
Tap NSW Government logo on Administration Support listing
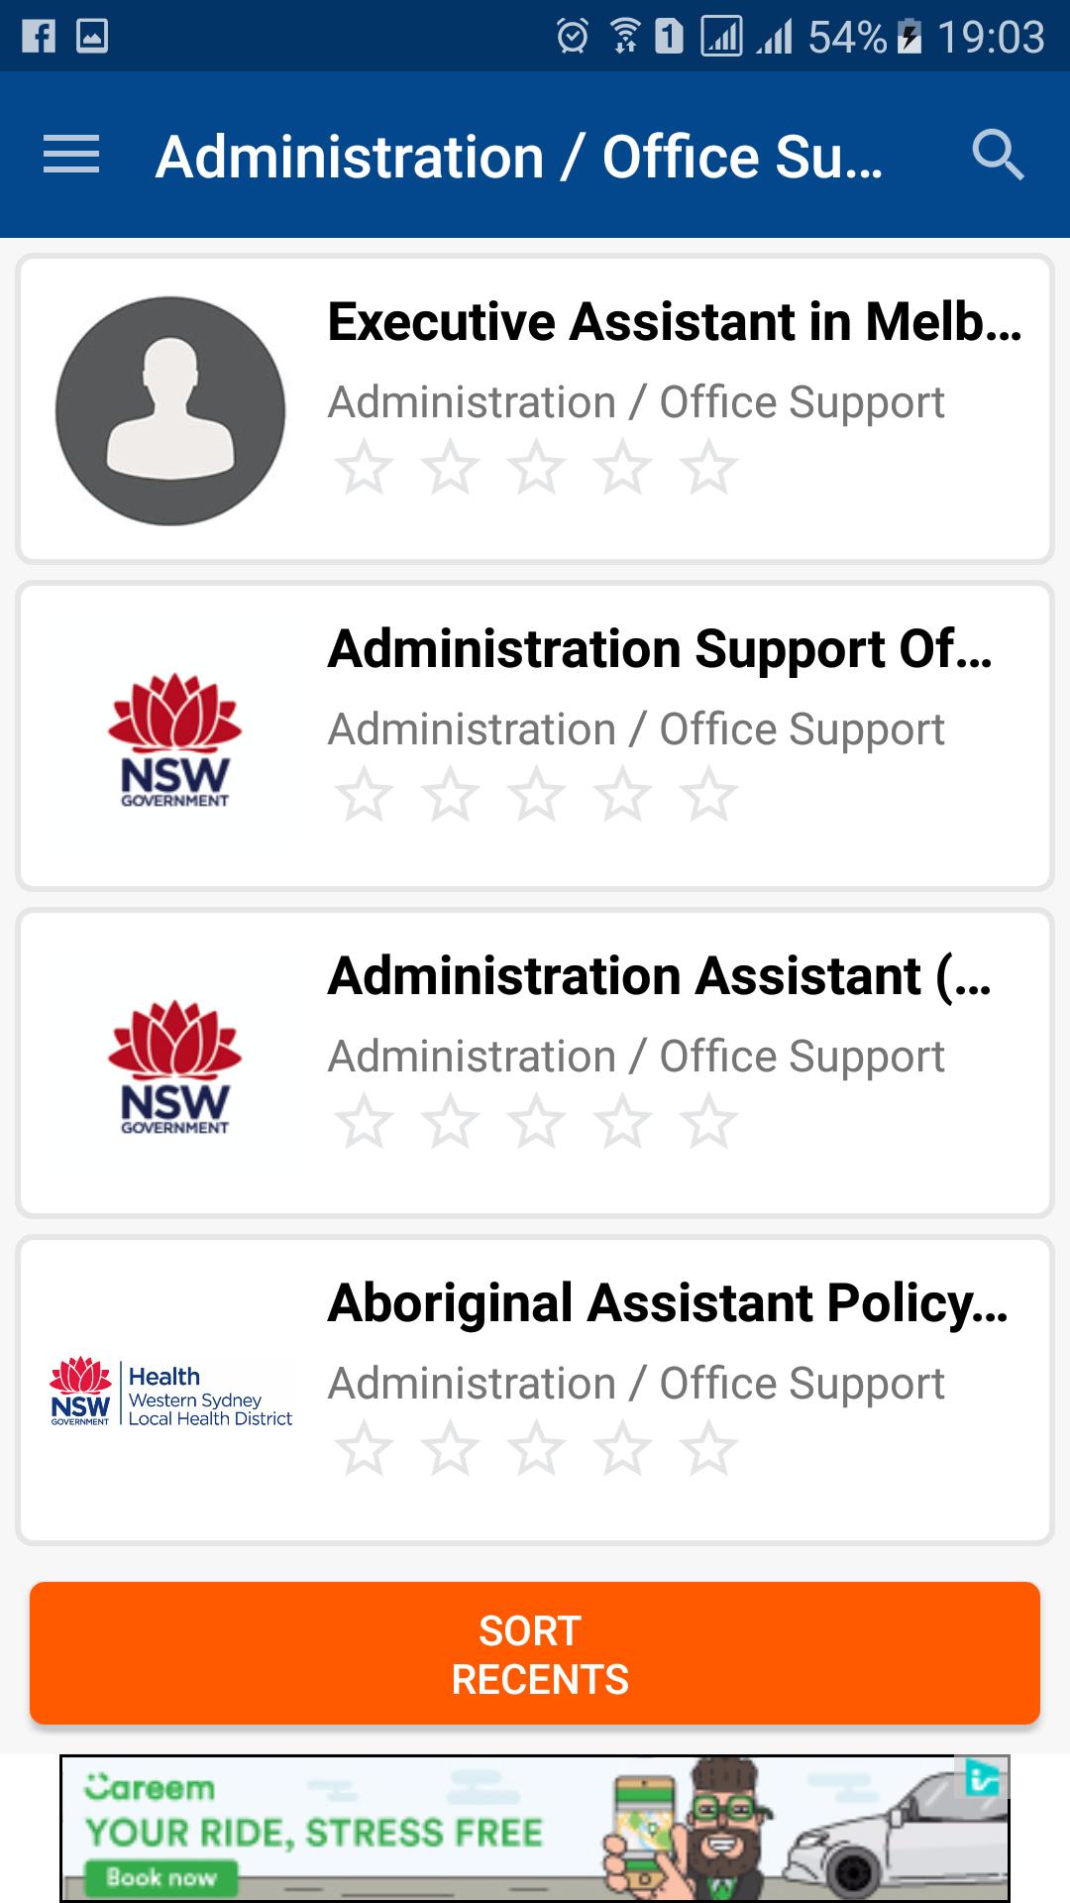174,739
